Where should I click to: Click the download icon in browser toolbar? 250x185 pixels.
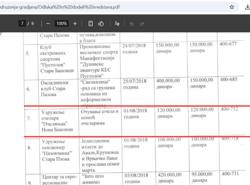pyautogui.click(x=247, y=7)
